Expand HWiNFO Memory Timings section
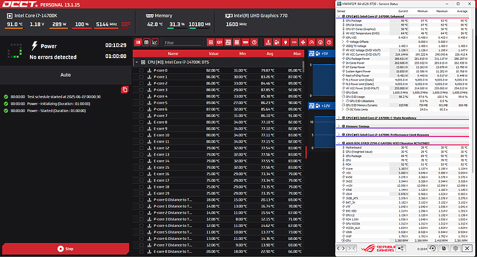477x257 pixels. tap(339, 126)
